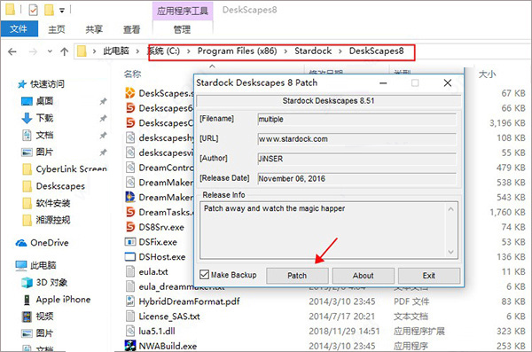The width and height of the screenshot is (532, 352).
Task: Select the License_SAS.txt file
Action: [169, 317]
